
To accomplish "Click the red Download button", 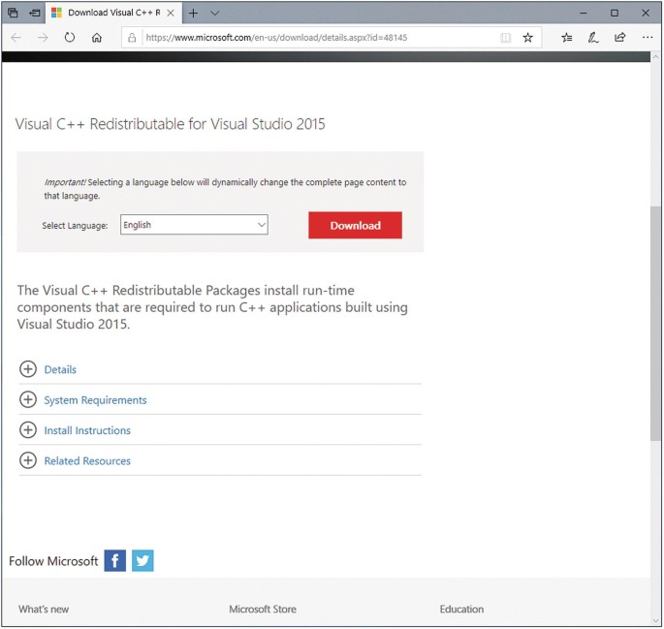I will (356, 225).
